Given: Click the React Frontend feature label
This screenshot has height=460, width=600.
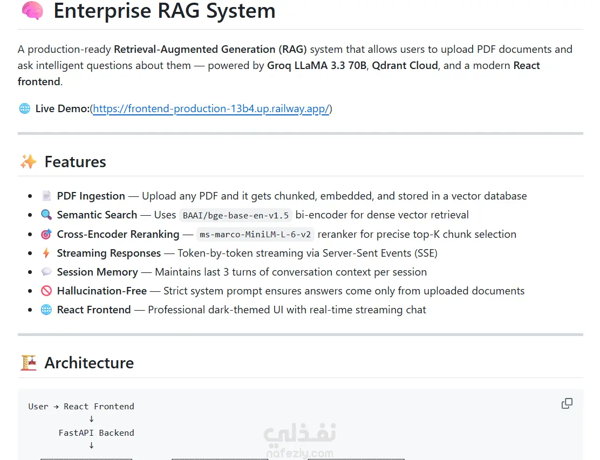Looking at the screenshot, I should [94, 310].
